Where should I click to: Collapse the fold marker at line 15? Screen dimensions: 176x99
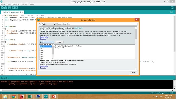tap(4, 46)
